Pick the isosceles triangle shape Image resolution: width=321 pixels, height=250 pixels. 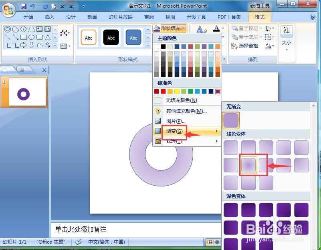pos(48,37)
